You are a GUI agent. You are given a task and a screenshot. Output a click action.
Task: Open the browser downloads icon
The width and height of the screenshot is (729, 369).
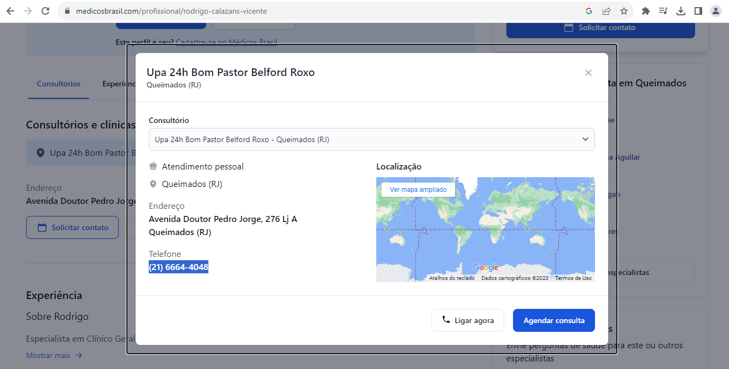pos(681,11)
